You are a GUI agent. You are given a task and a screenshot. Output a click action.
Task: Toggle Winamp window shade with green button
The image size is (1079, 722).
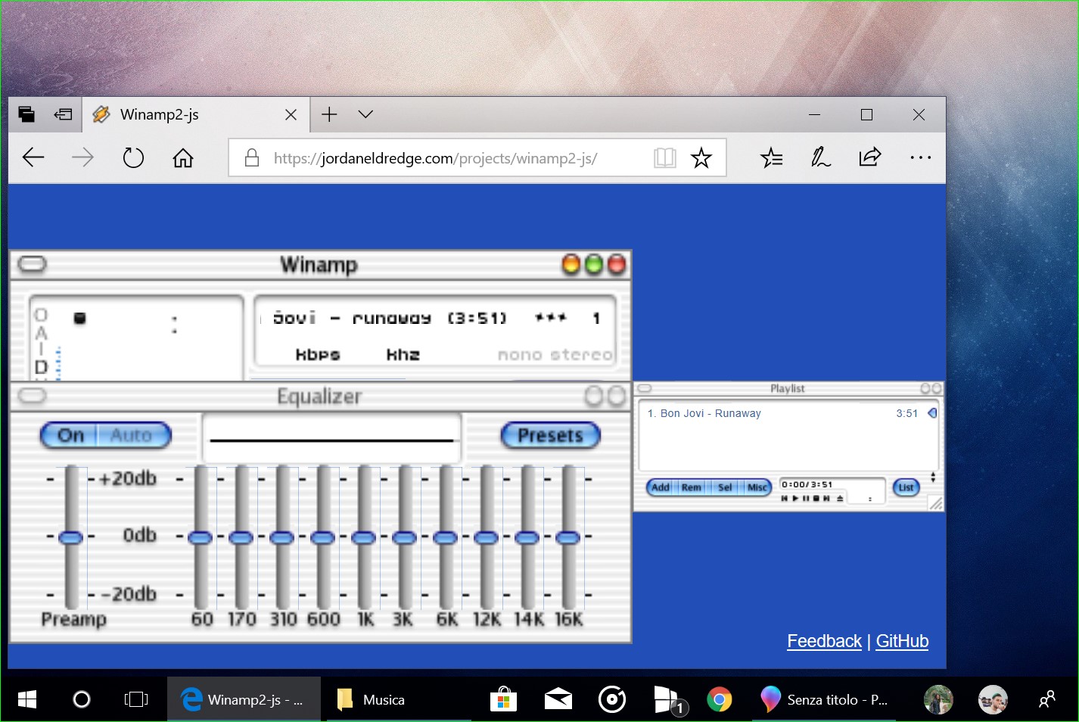pyautogui.click(x=595, y=264)
